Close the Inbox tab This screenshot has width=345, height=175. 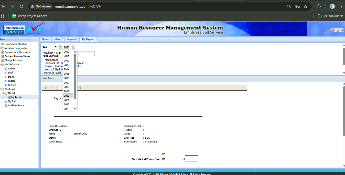[62, 39]
